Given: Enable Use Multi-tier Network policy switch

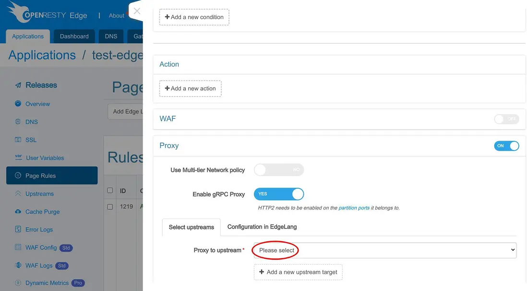Looking at the screenshot, I should coord(279,170).
